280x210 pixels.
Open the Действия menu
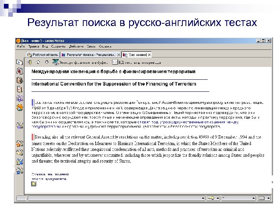click(76, 46)
